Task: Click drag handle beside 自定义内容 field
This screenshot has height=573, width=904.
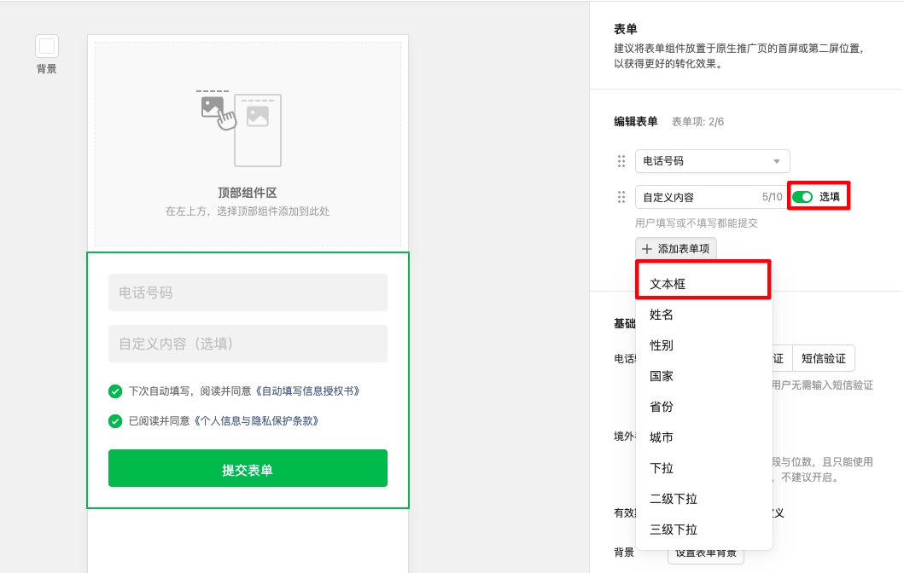Action: [x=621, y=197]
